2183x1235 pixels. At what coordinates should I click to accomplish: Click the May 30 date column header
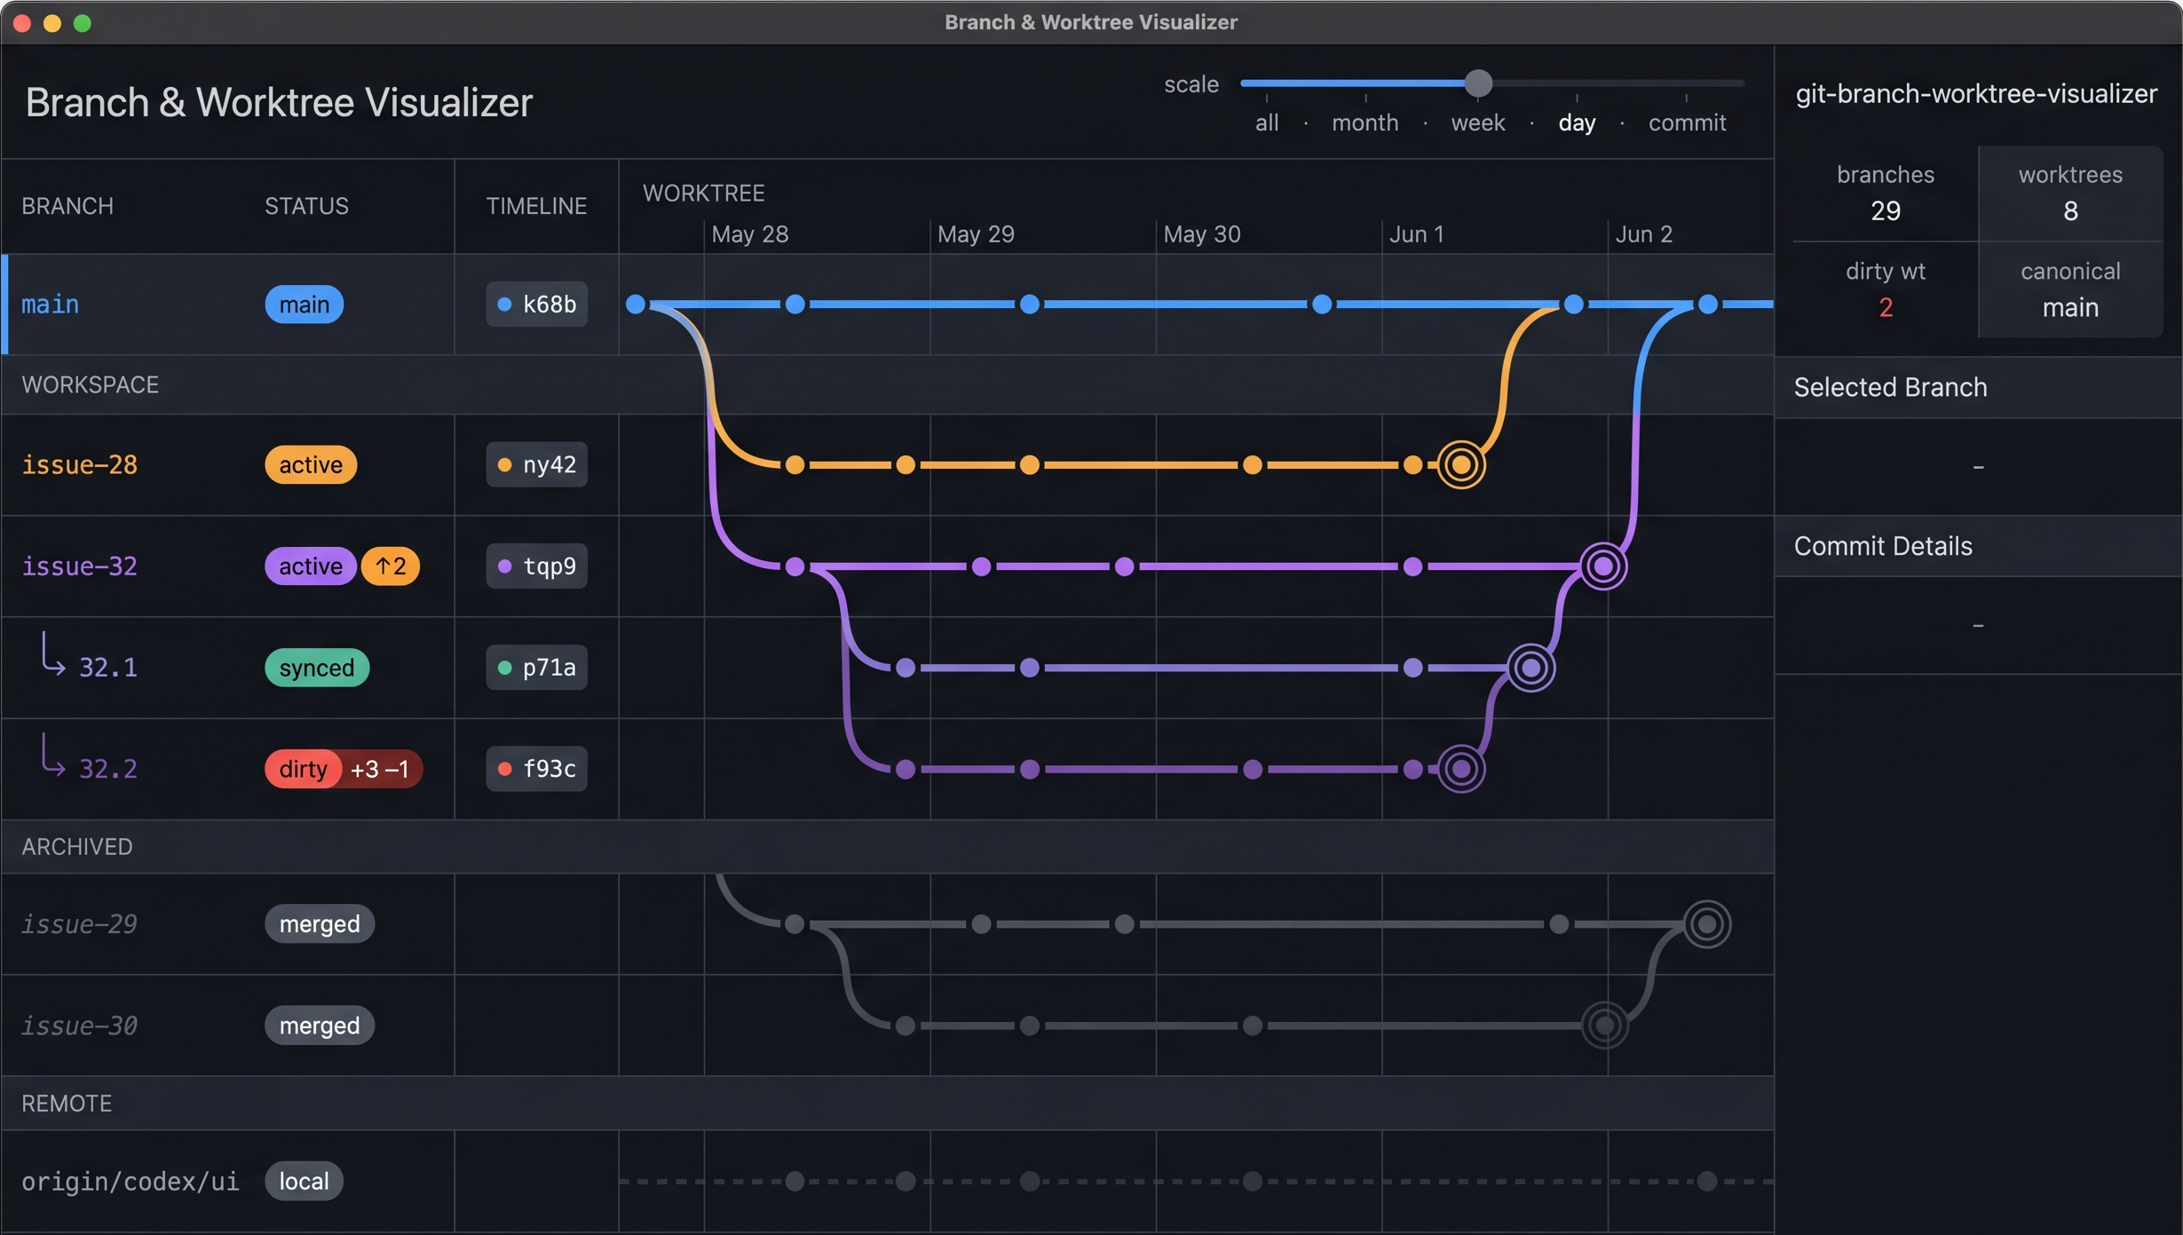coord(1202,234)
